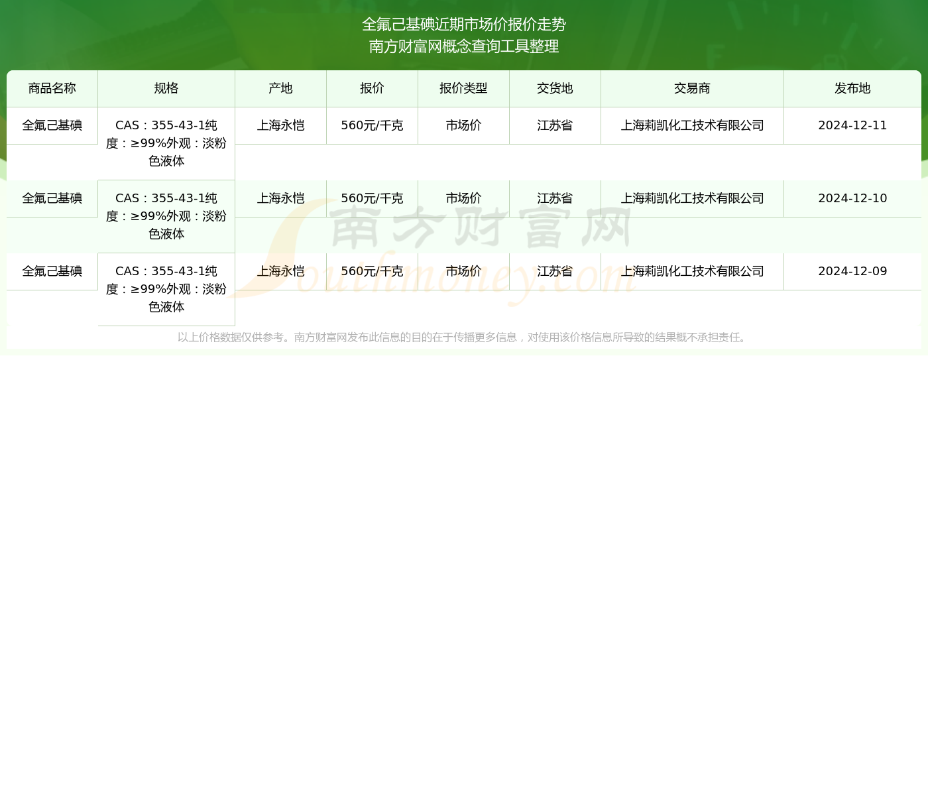Screen dimensions: 928x799
Task: Click 全氟己基碘 in the 2024-12-11 row
Action: (52, 125)
